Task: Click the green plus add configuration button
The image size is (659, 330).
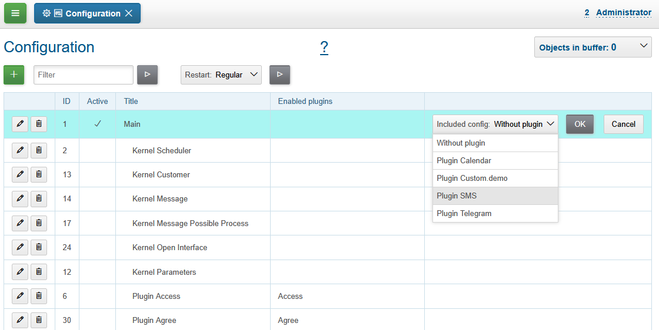Action: click(x=14, y=75)
